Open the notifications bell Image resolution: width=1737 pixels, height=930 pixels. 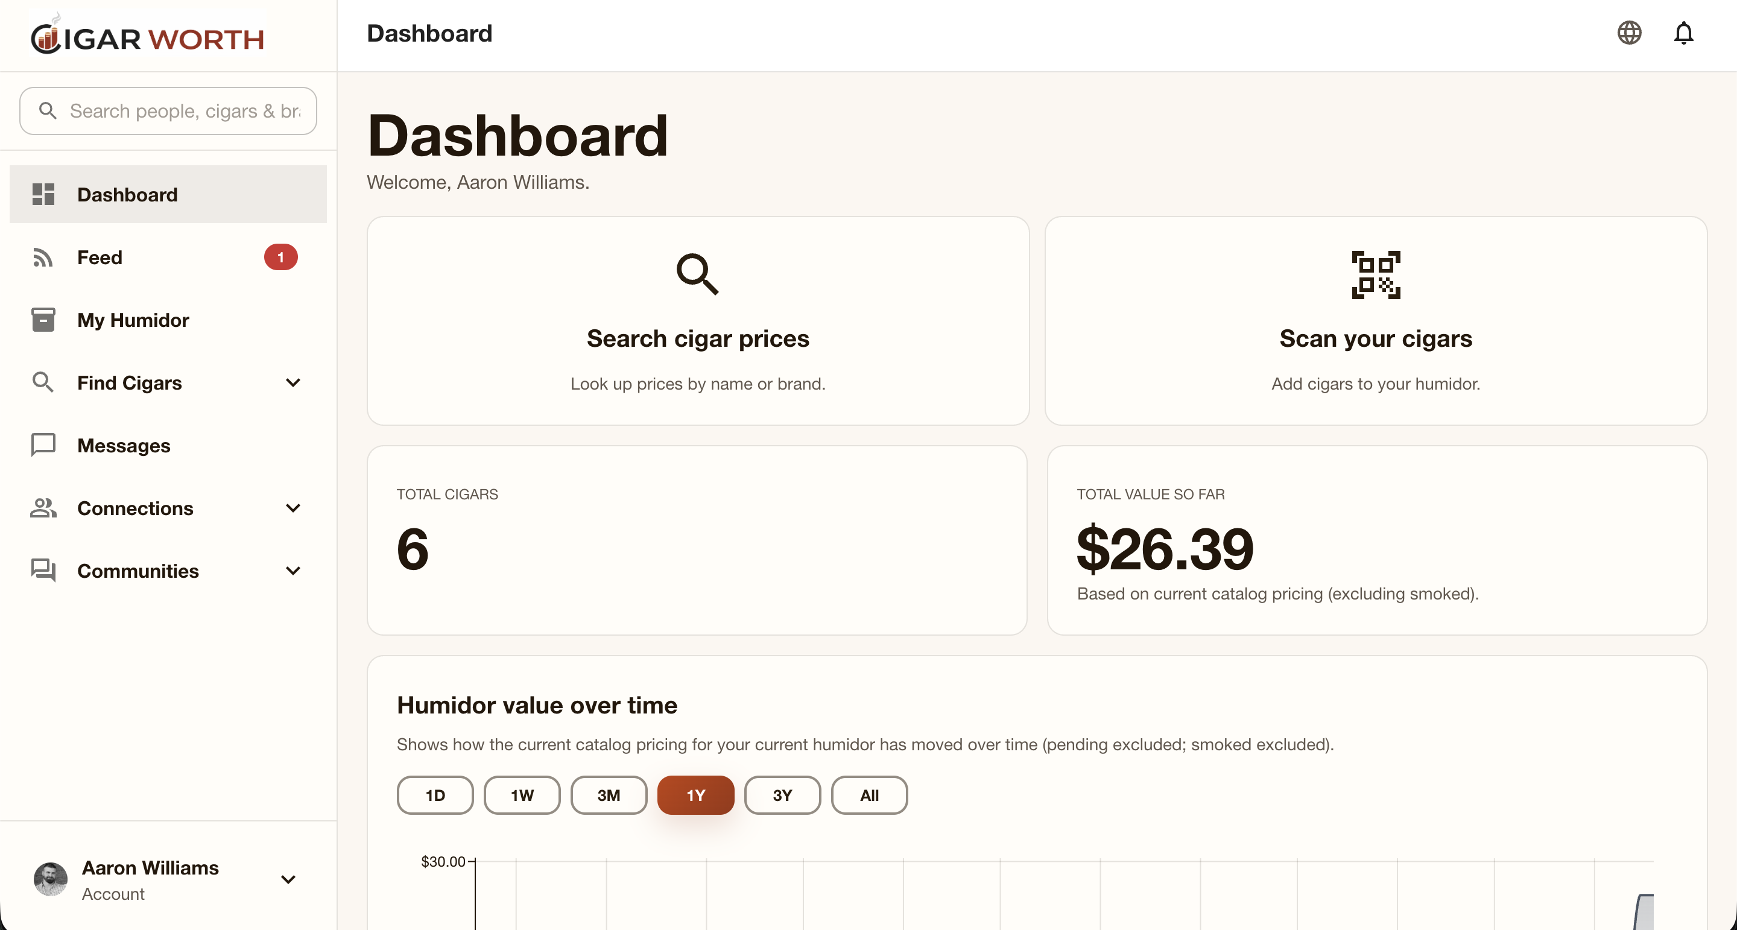[x=1684, y=33]
